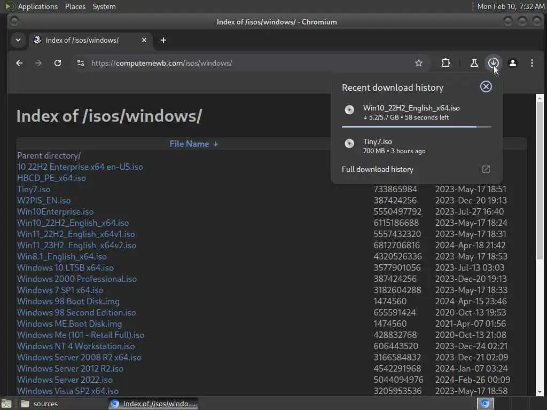Click Windows 98 Second Edition.iso link

[x=76, y=312]
